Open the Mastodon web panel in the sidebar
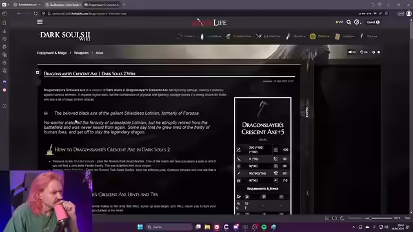 pos(5,82)
